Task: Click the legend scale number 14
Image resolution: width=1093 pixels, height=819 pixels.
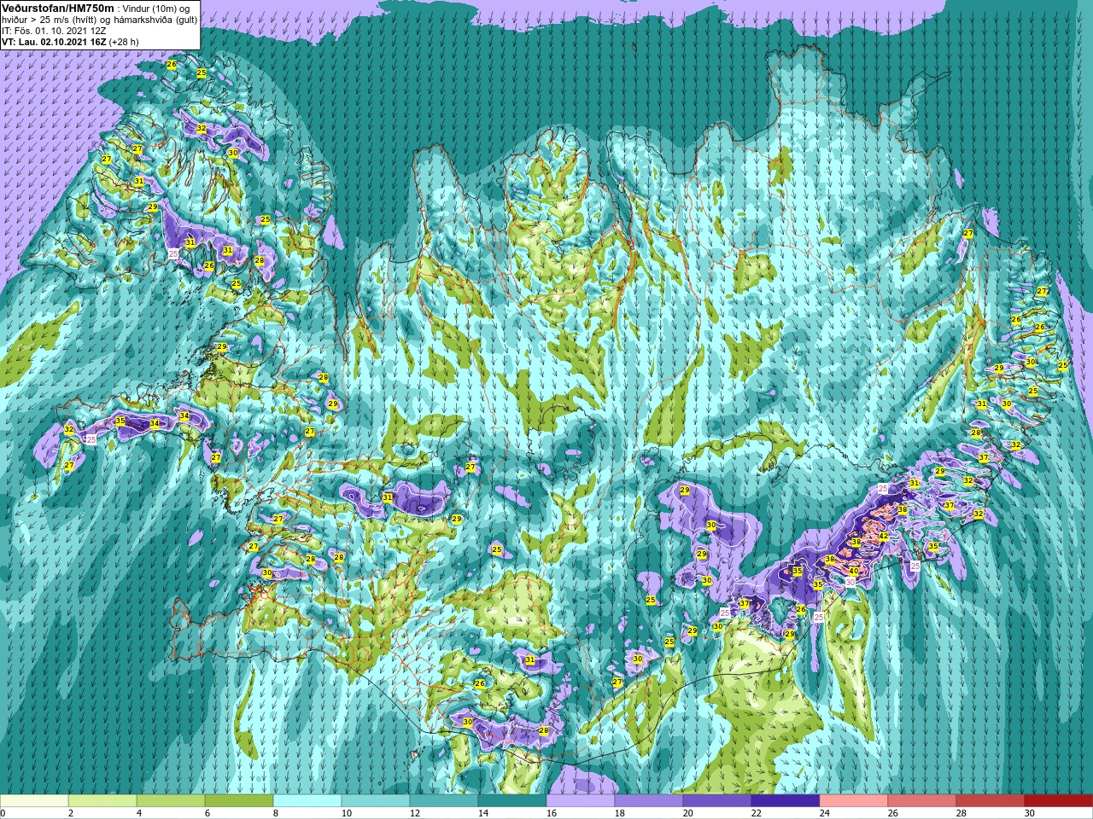Action: (x=482, y=813)
